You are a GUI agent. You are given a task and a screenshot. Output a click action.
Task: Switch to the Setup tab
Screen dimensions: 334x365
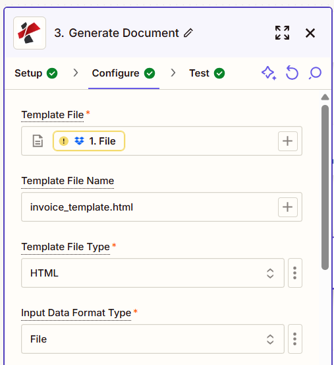tap(36, 73)
